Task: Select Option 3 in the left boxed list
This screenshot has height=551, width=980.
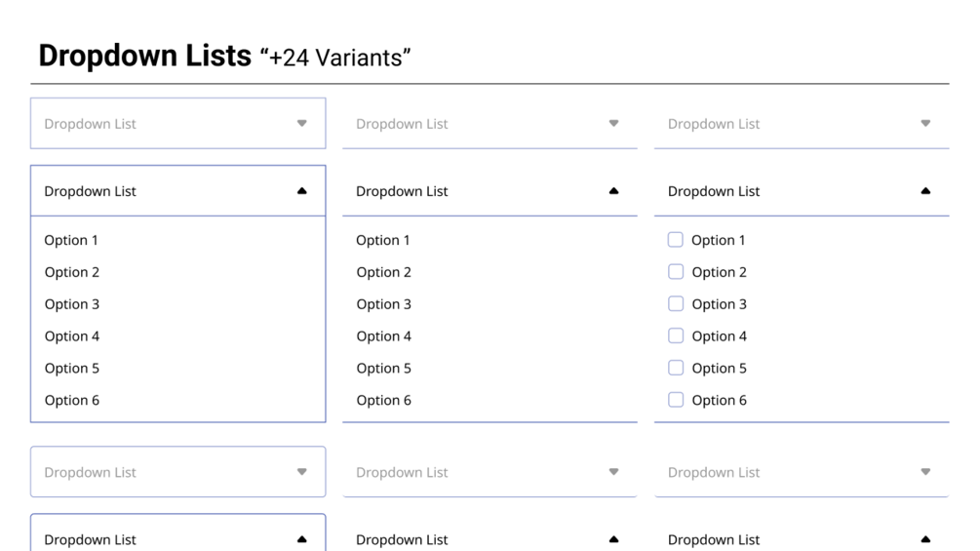Action: [x=72, y=304]
